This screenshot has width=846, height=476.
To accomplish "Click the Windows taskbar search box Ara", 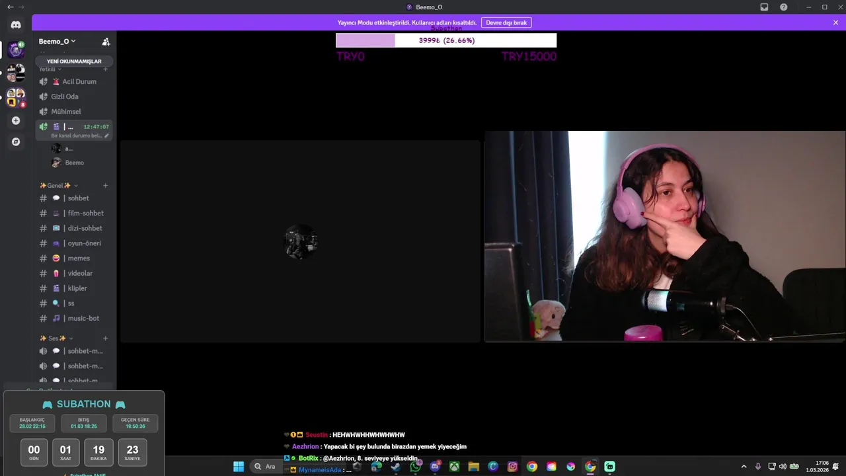I will pos(266,467).
